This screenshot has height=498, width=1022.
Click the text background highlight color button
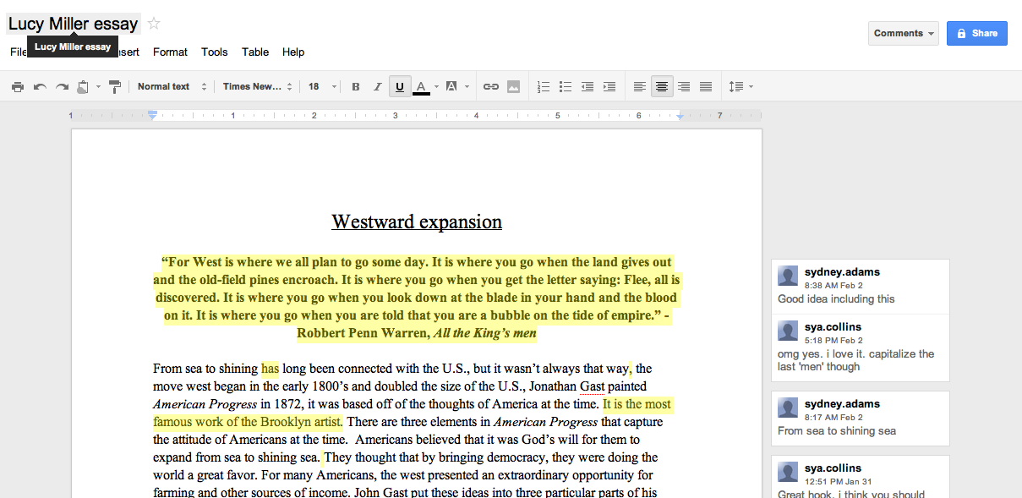click(x=451, y=86)
